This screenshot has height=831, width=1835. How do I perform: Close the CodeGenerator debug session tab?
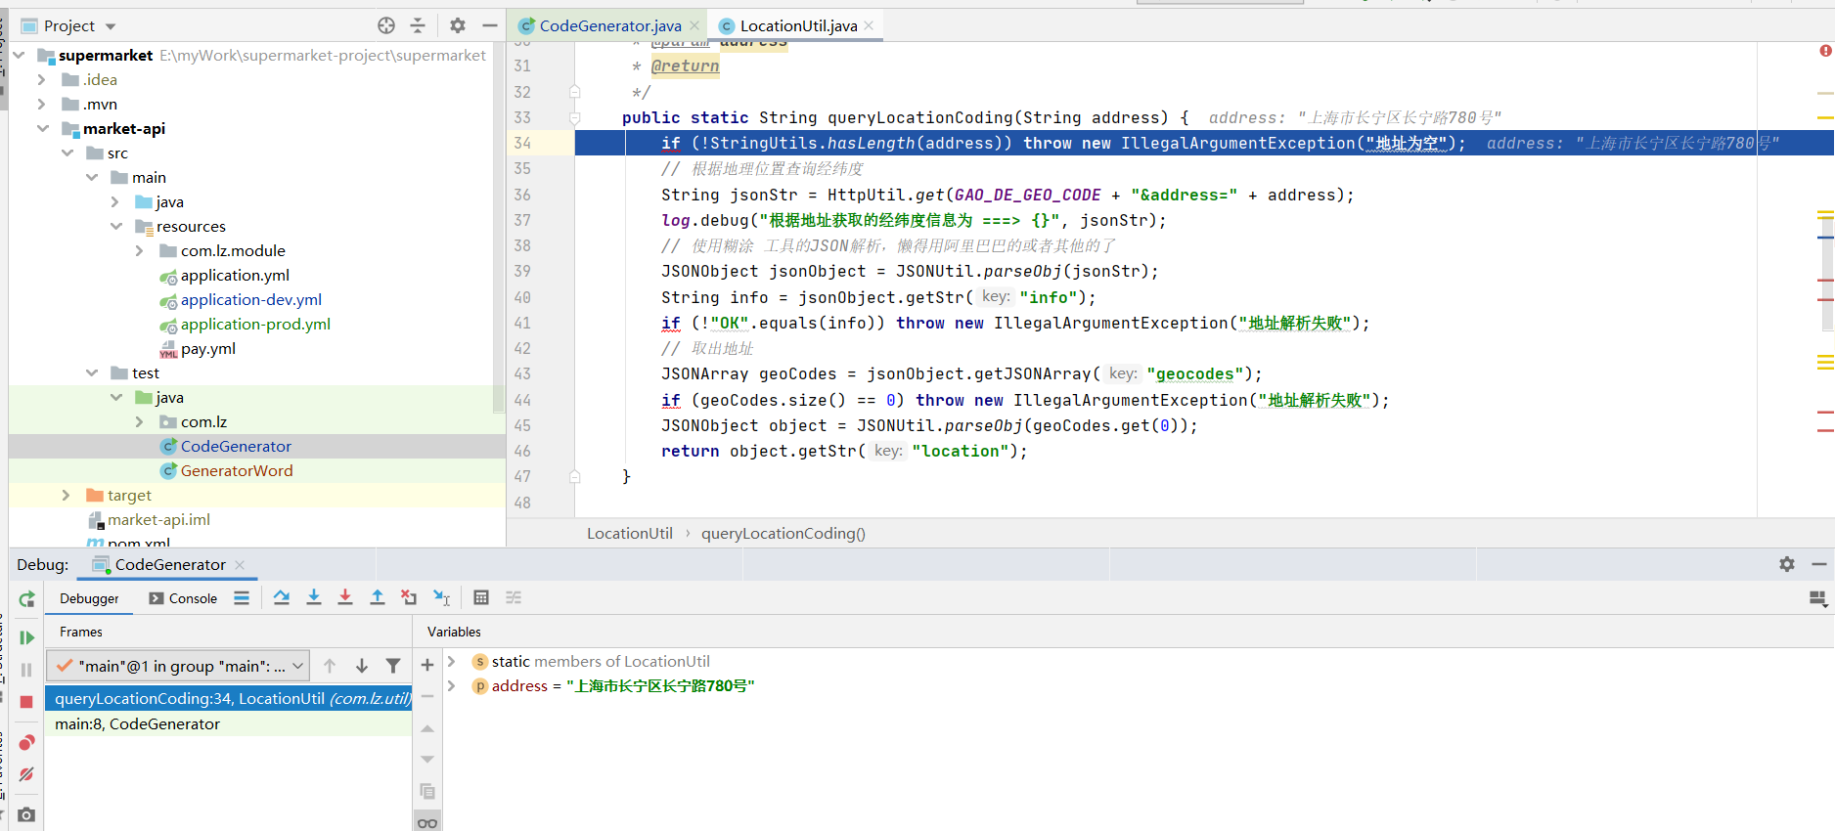240,564
